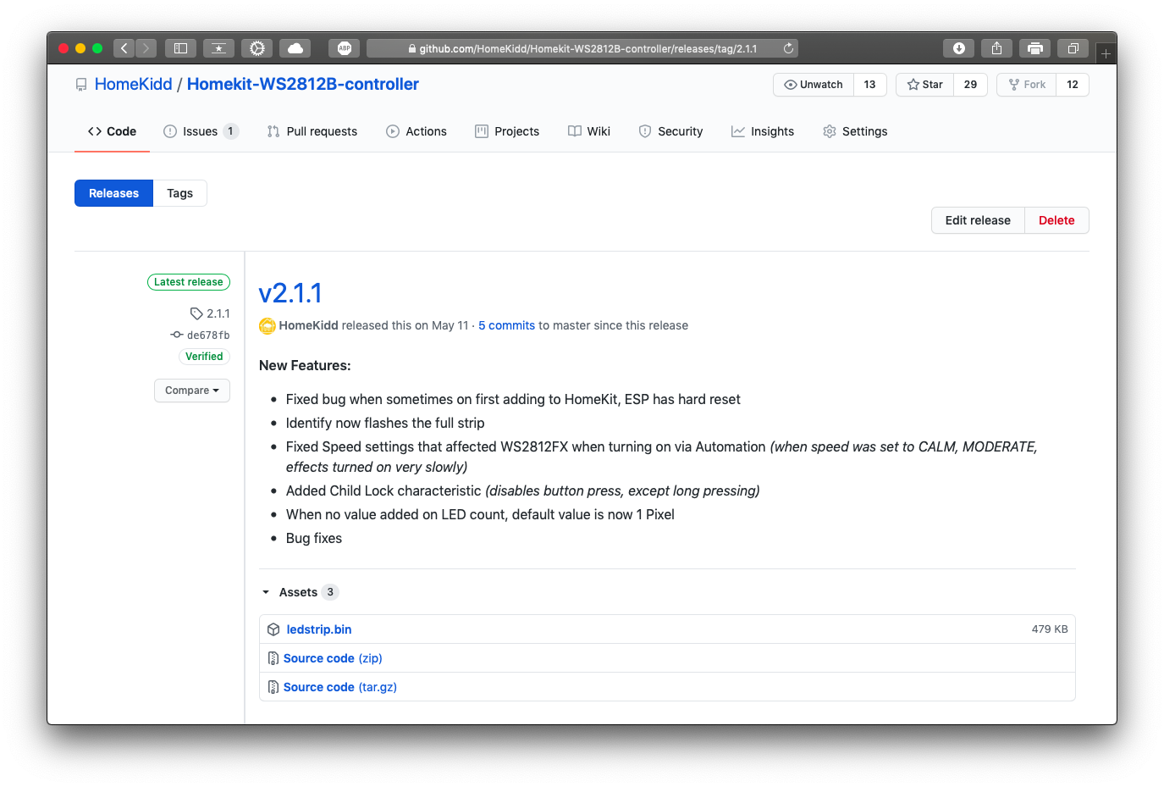This screenshot has height=787, width=1164.
Task: Collapse the Assets section
Action: coord(266,592)
